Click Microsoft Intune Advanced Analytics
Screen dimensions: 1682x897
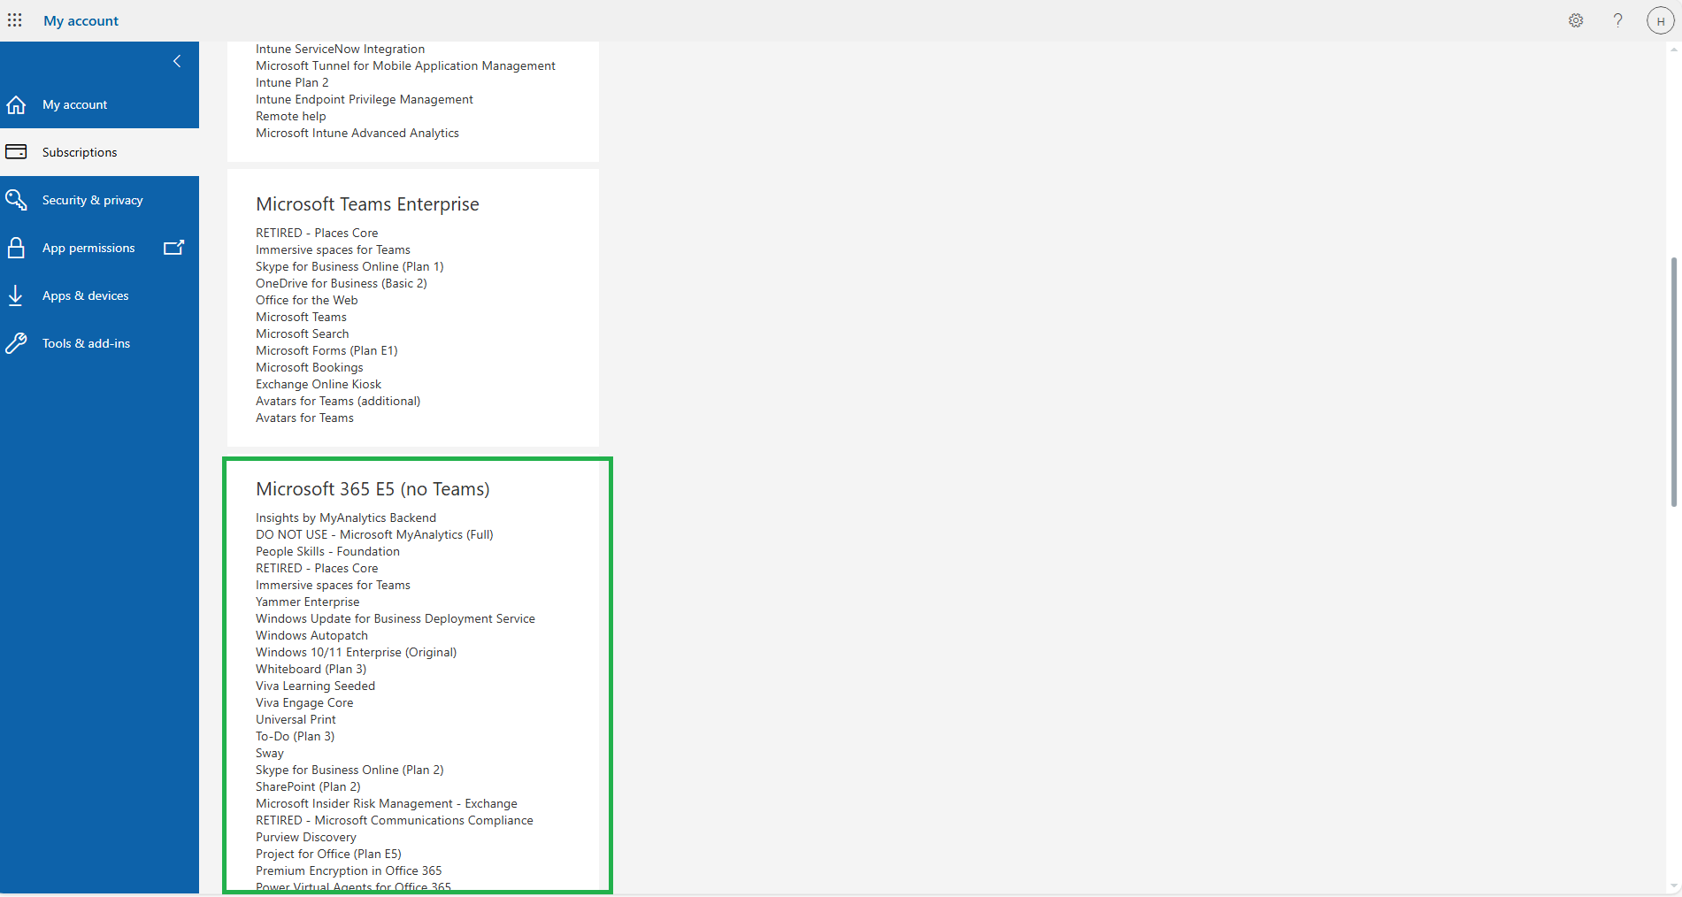(x=357, y=133)
